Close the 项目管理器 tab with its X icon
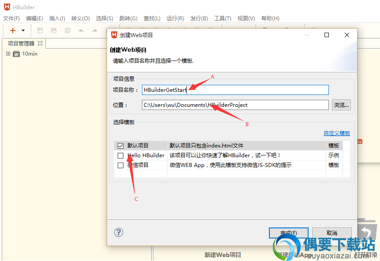This screenshot has height=261, width=380. click(40, 43)
